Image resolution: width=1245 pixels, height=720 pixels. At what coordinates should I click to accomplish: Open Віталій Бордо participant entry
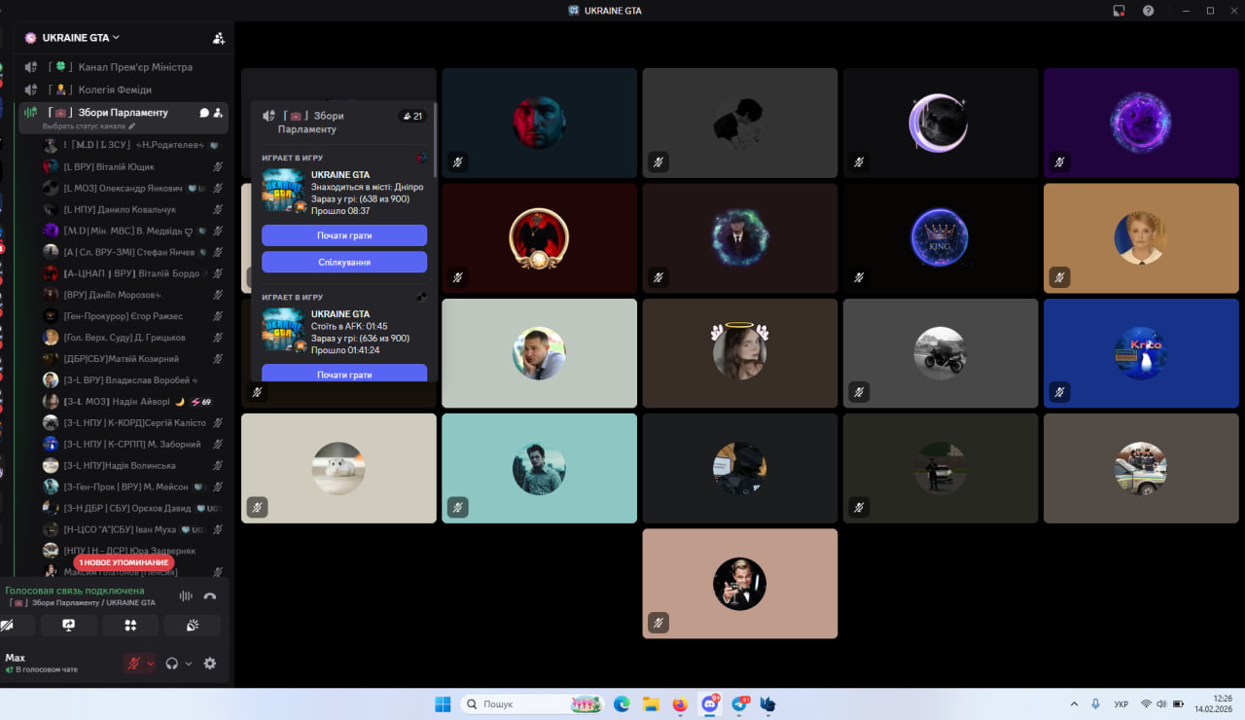point(133,273)
